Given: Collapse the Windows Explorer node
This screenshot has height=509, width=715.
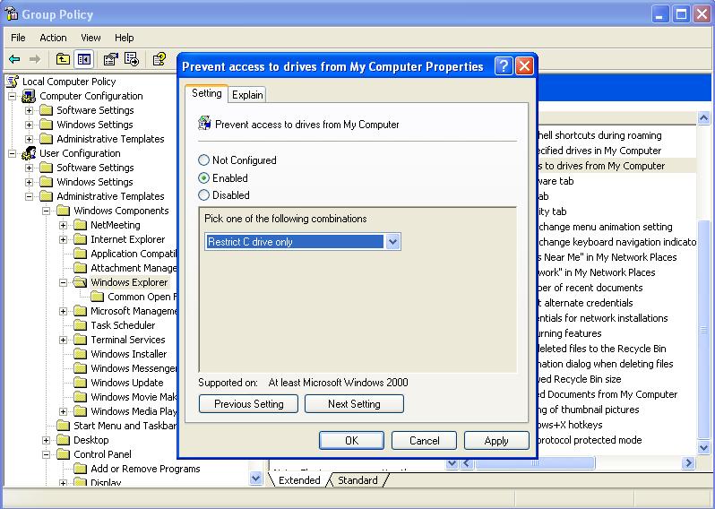Looking at the screenshot, I should pyautogui.click(x=63, y=283).
